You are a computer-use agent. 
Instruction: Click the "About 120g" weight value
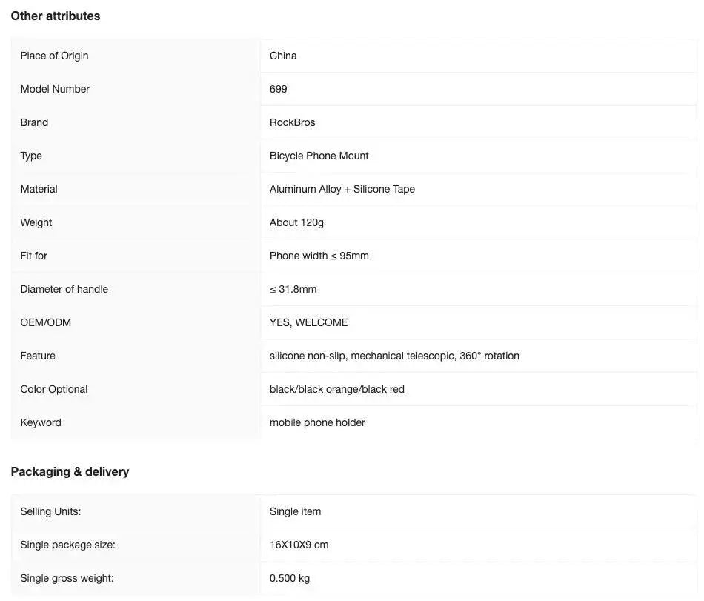[296, 222]
